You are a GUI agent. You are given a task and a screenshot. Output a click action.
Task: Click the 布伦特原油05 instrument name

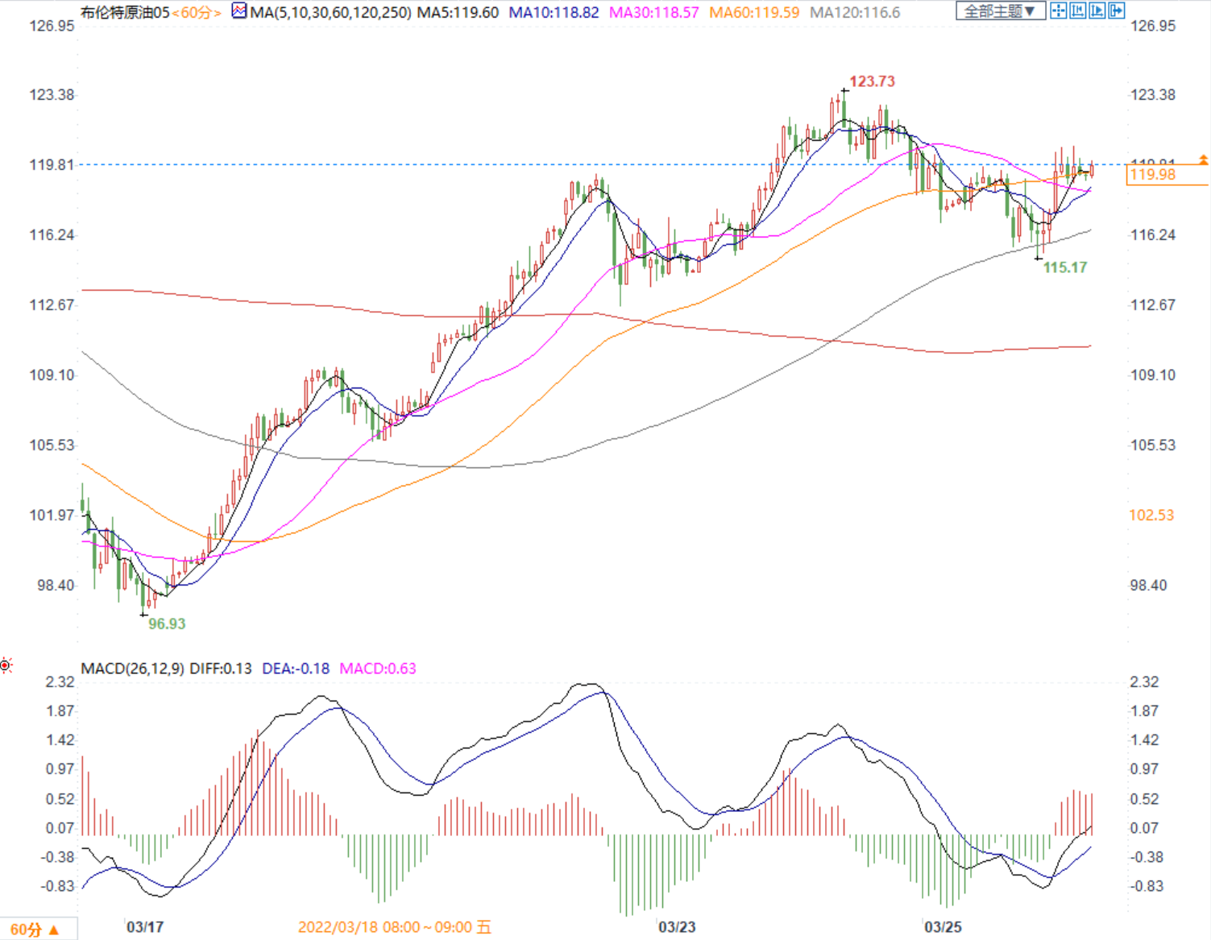pyautogui.click(x=125, y=12)
